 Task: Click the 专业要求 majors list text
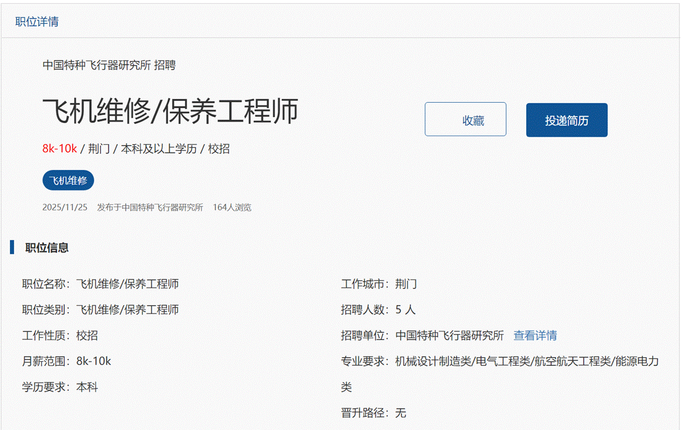tap(527, 362)
